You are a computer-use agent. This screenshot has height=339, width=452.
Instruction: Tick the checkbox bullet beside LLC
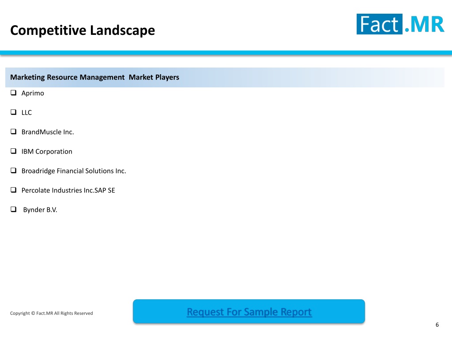13,112
